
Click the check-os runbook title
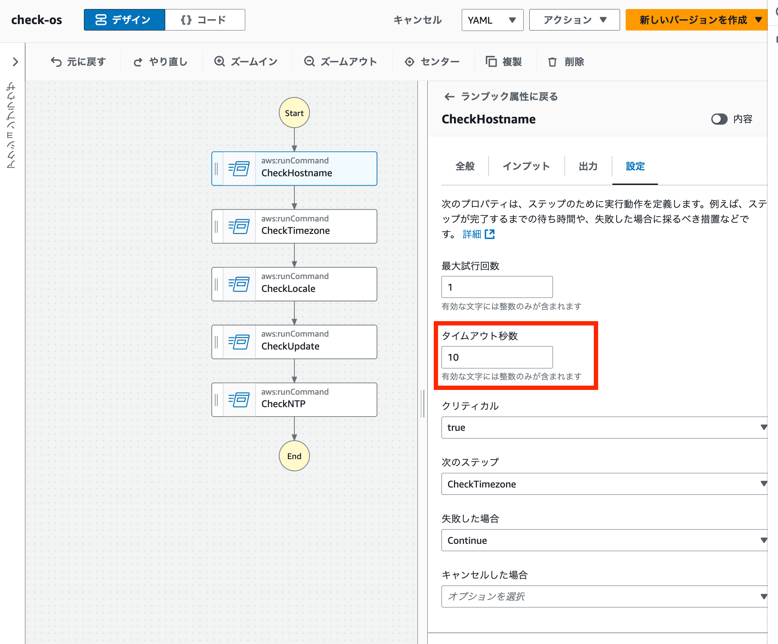37,20
